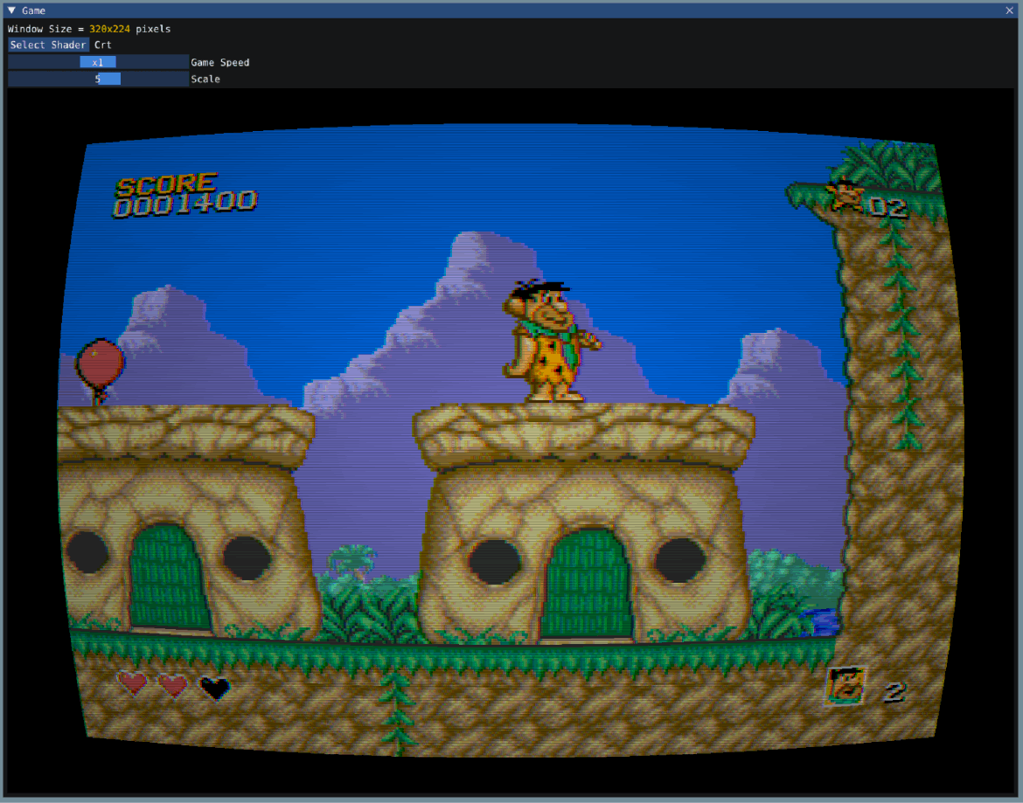1023x803 pixels.
Task: Adjust the Game Speed slider set to x1
Action: click(98, 61)
